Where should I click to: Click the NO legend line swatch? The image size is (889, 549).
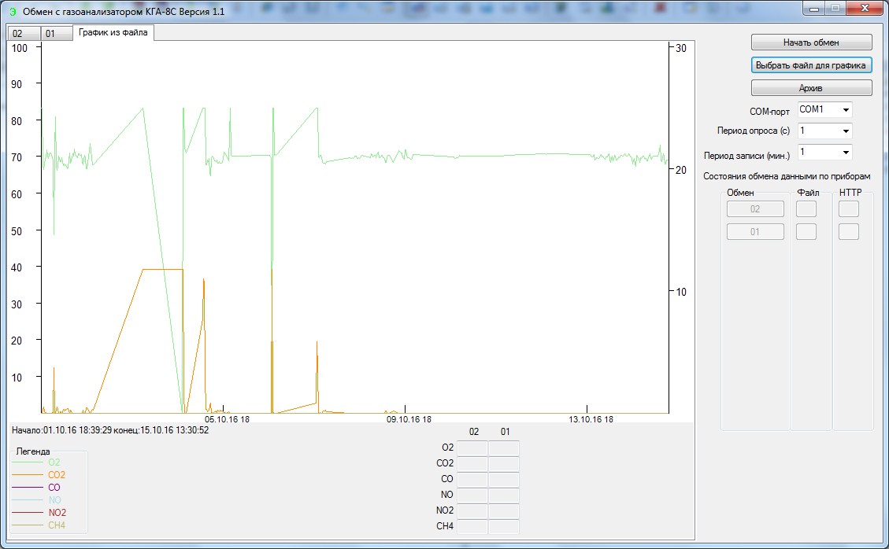click(x=28, y=499)
